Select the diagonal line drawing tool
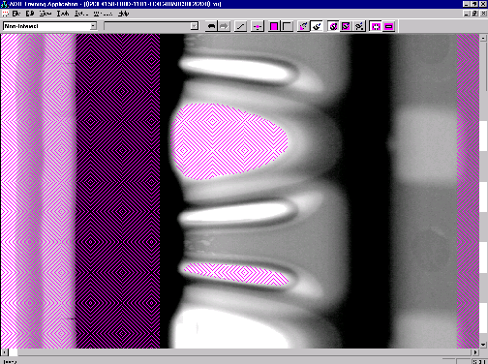This screenshot has width=488, height=364. (240, 26)
